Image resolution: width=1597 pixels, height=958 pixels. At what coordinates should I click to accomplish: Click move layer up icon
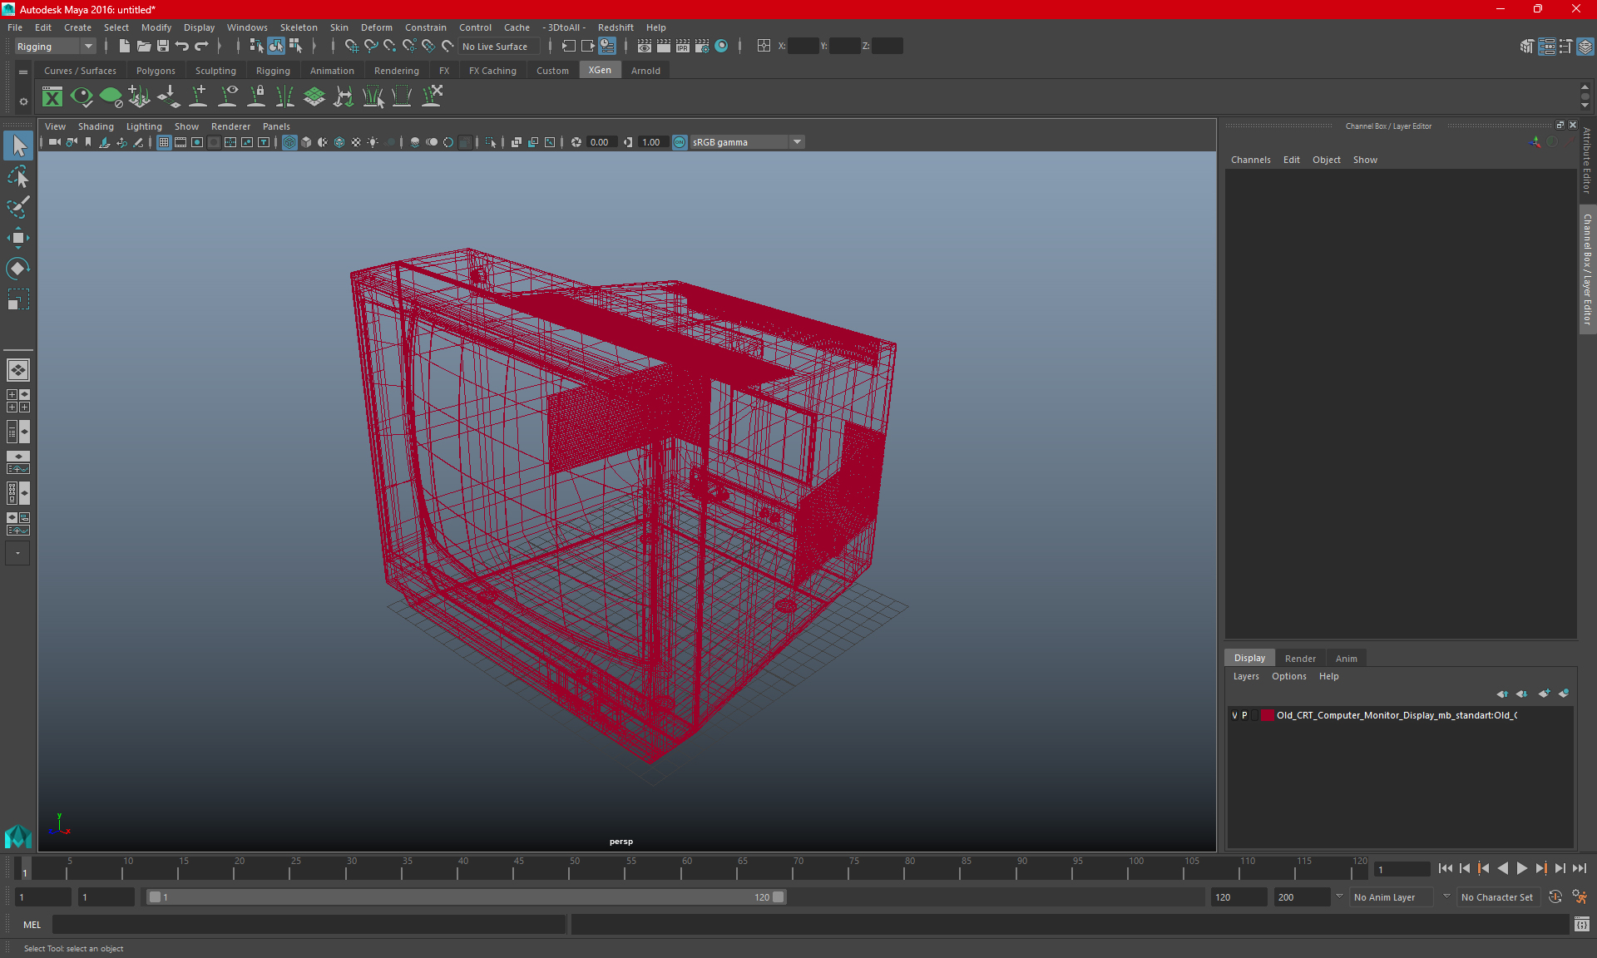[1502, 694]
